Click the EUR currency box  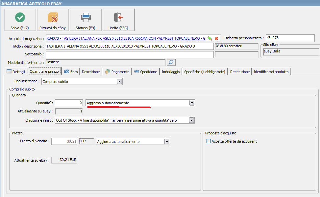click(x=86, y=141)
